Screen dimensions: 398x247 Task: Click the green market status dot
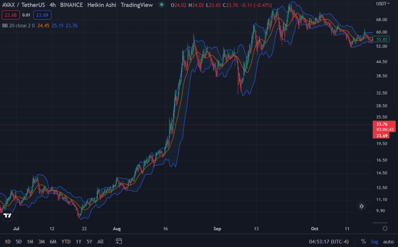(x=161, y=5)
